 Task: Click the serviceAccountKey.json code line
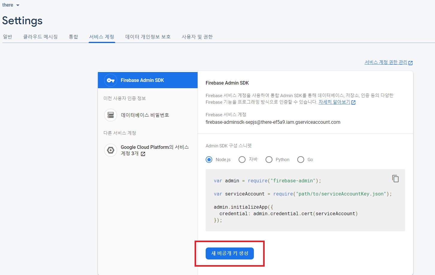(303, 194)
